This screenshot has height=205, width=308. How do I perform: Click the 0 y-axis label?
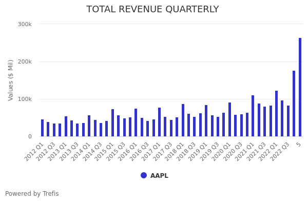coord(30,136)
